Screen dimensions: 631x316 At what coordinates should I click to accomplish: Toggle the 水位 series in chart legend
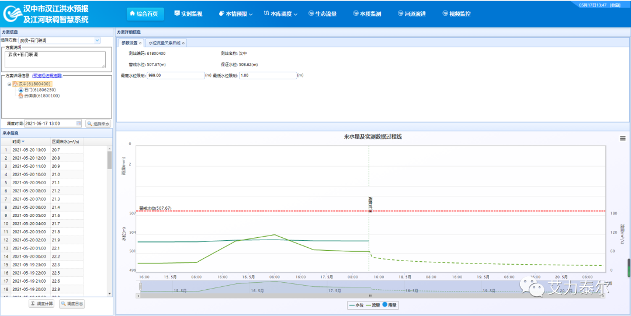point(356,305)
